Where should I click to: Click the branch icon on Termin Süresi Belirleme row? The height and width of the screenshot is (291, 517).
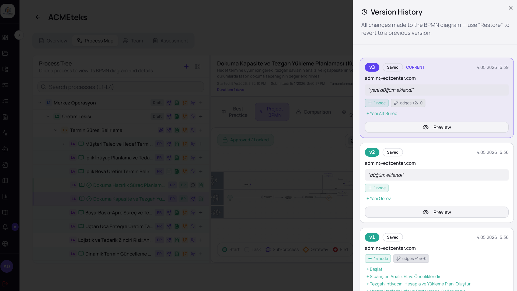tap(185, 130)
